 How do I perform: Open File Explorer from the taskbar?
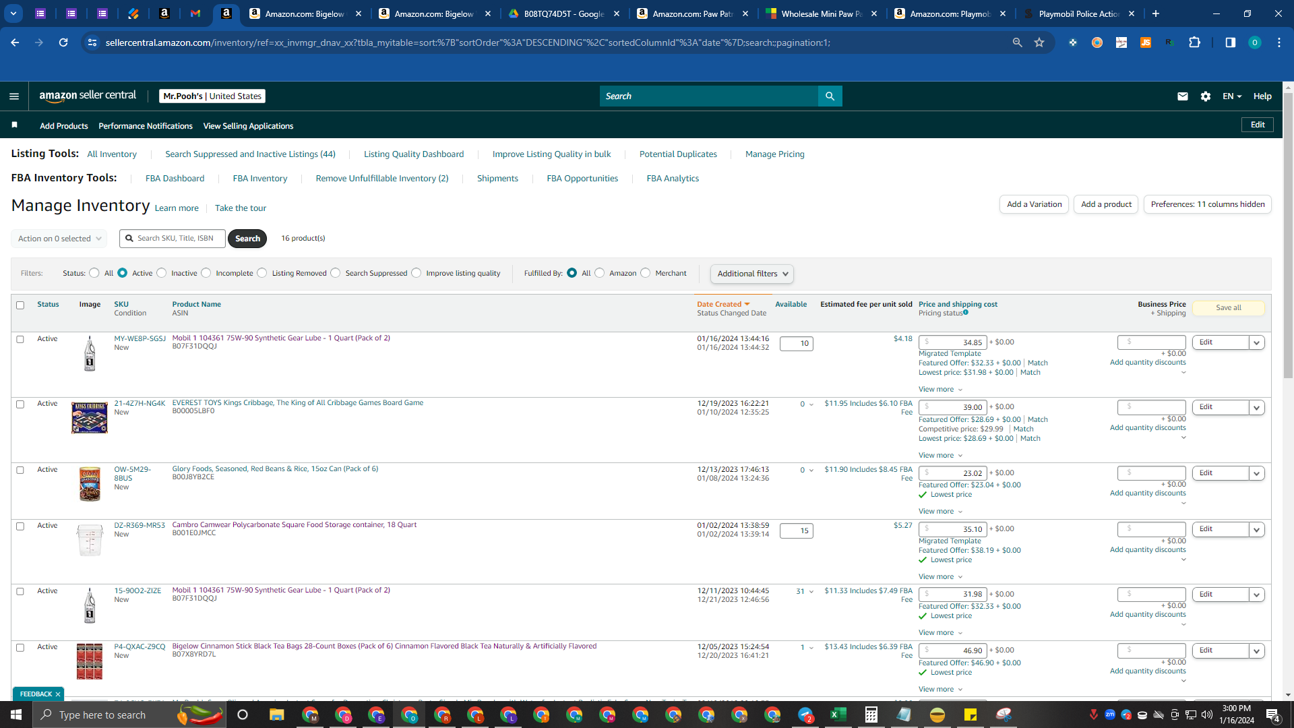tap(276, 715)
